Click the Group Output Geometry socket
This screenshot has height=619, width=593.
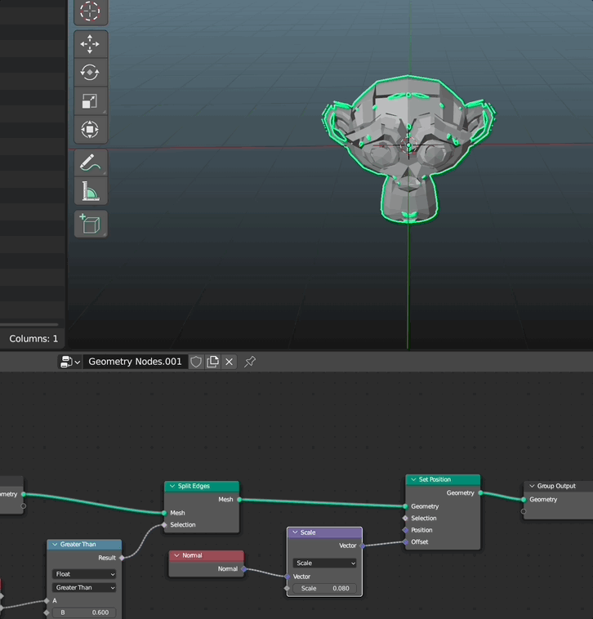click(524, 500)
